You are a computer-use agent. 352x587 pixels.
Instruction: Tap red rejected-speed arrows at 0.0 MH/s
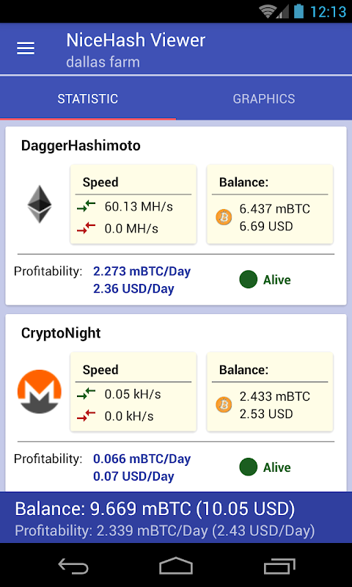(x=87, y=228)
